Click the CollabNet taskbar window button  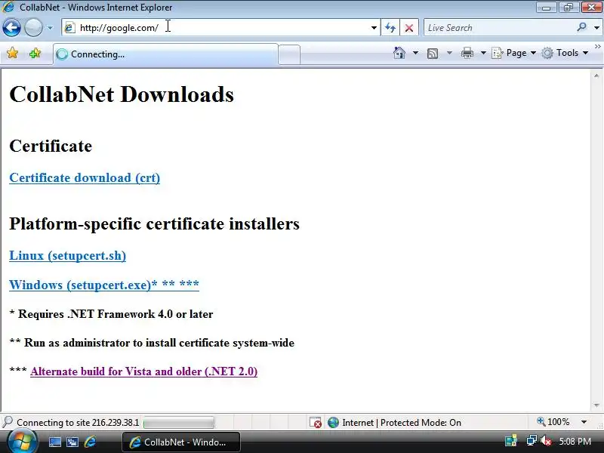click(x=181, y=442)
